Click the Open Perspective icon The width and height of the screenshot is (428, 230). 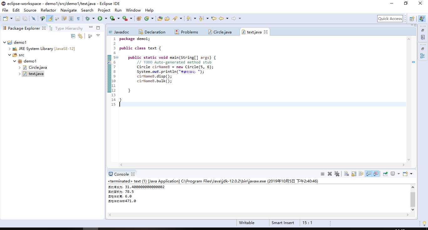click(412, 19)
